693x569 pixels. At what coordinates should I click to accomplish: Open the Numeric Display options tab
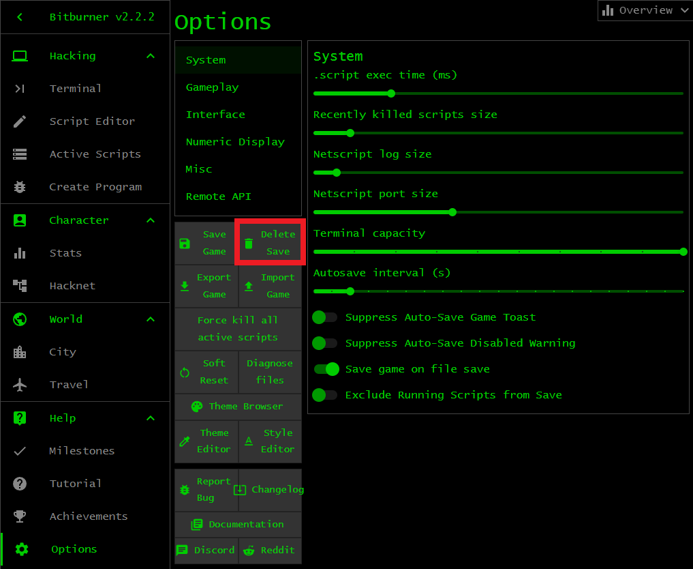pos(238,142)
